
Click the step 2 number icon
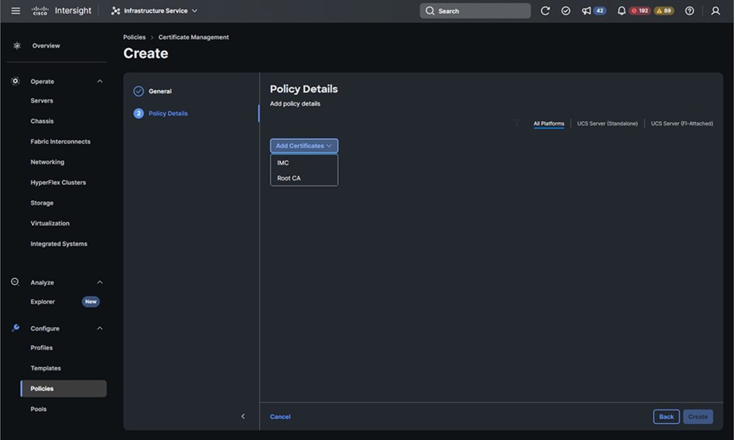click(138, 114)
